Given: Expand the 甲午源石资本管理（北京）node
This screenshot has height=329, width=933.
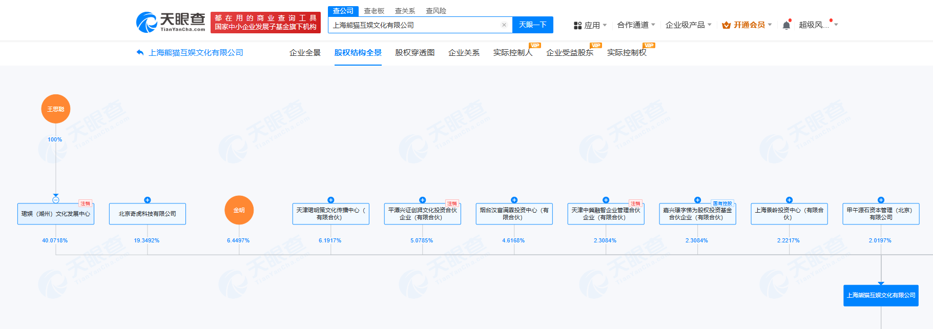Looking at the screenshot, I should point(881,200).
